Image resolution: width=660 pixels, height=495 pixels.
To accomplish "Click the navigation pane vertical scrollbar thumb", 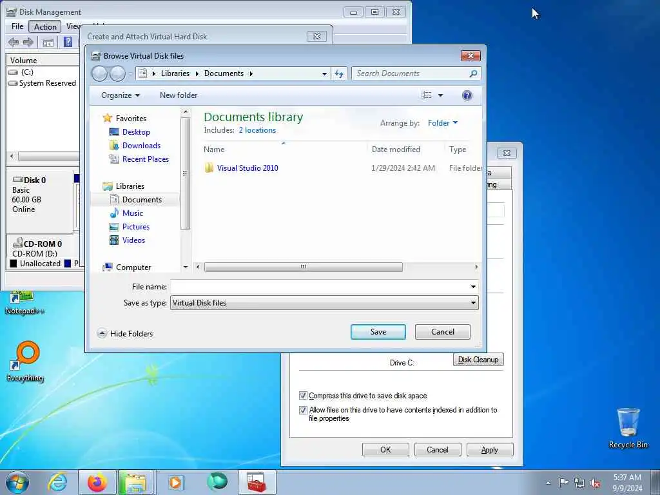I will coord(185,173).
